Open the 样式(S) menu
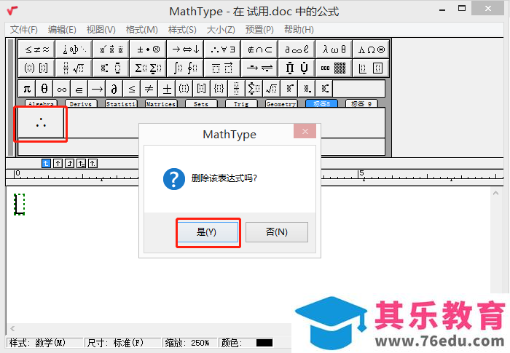Screen dimensions: 510x353 [x=182, y=30]
